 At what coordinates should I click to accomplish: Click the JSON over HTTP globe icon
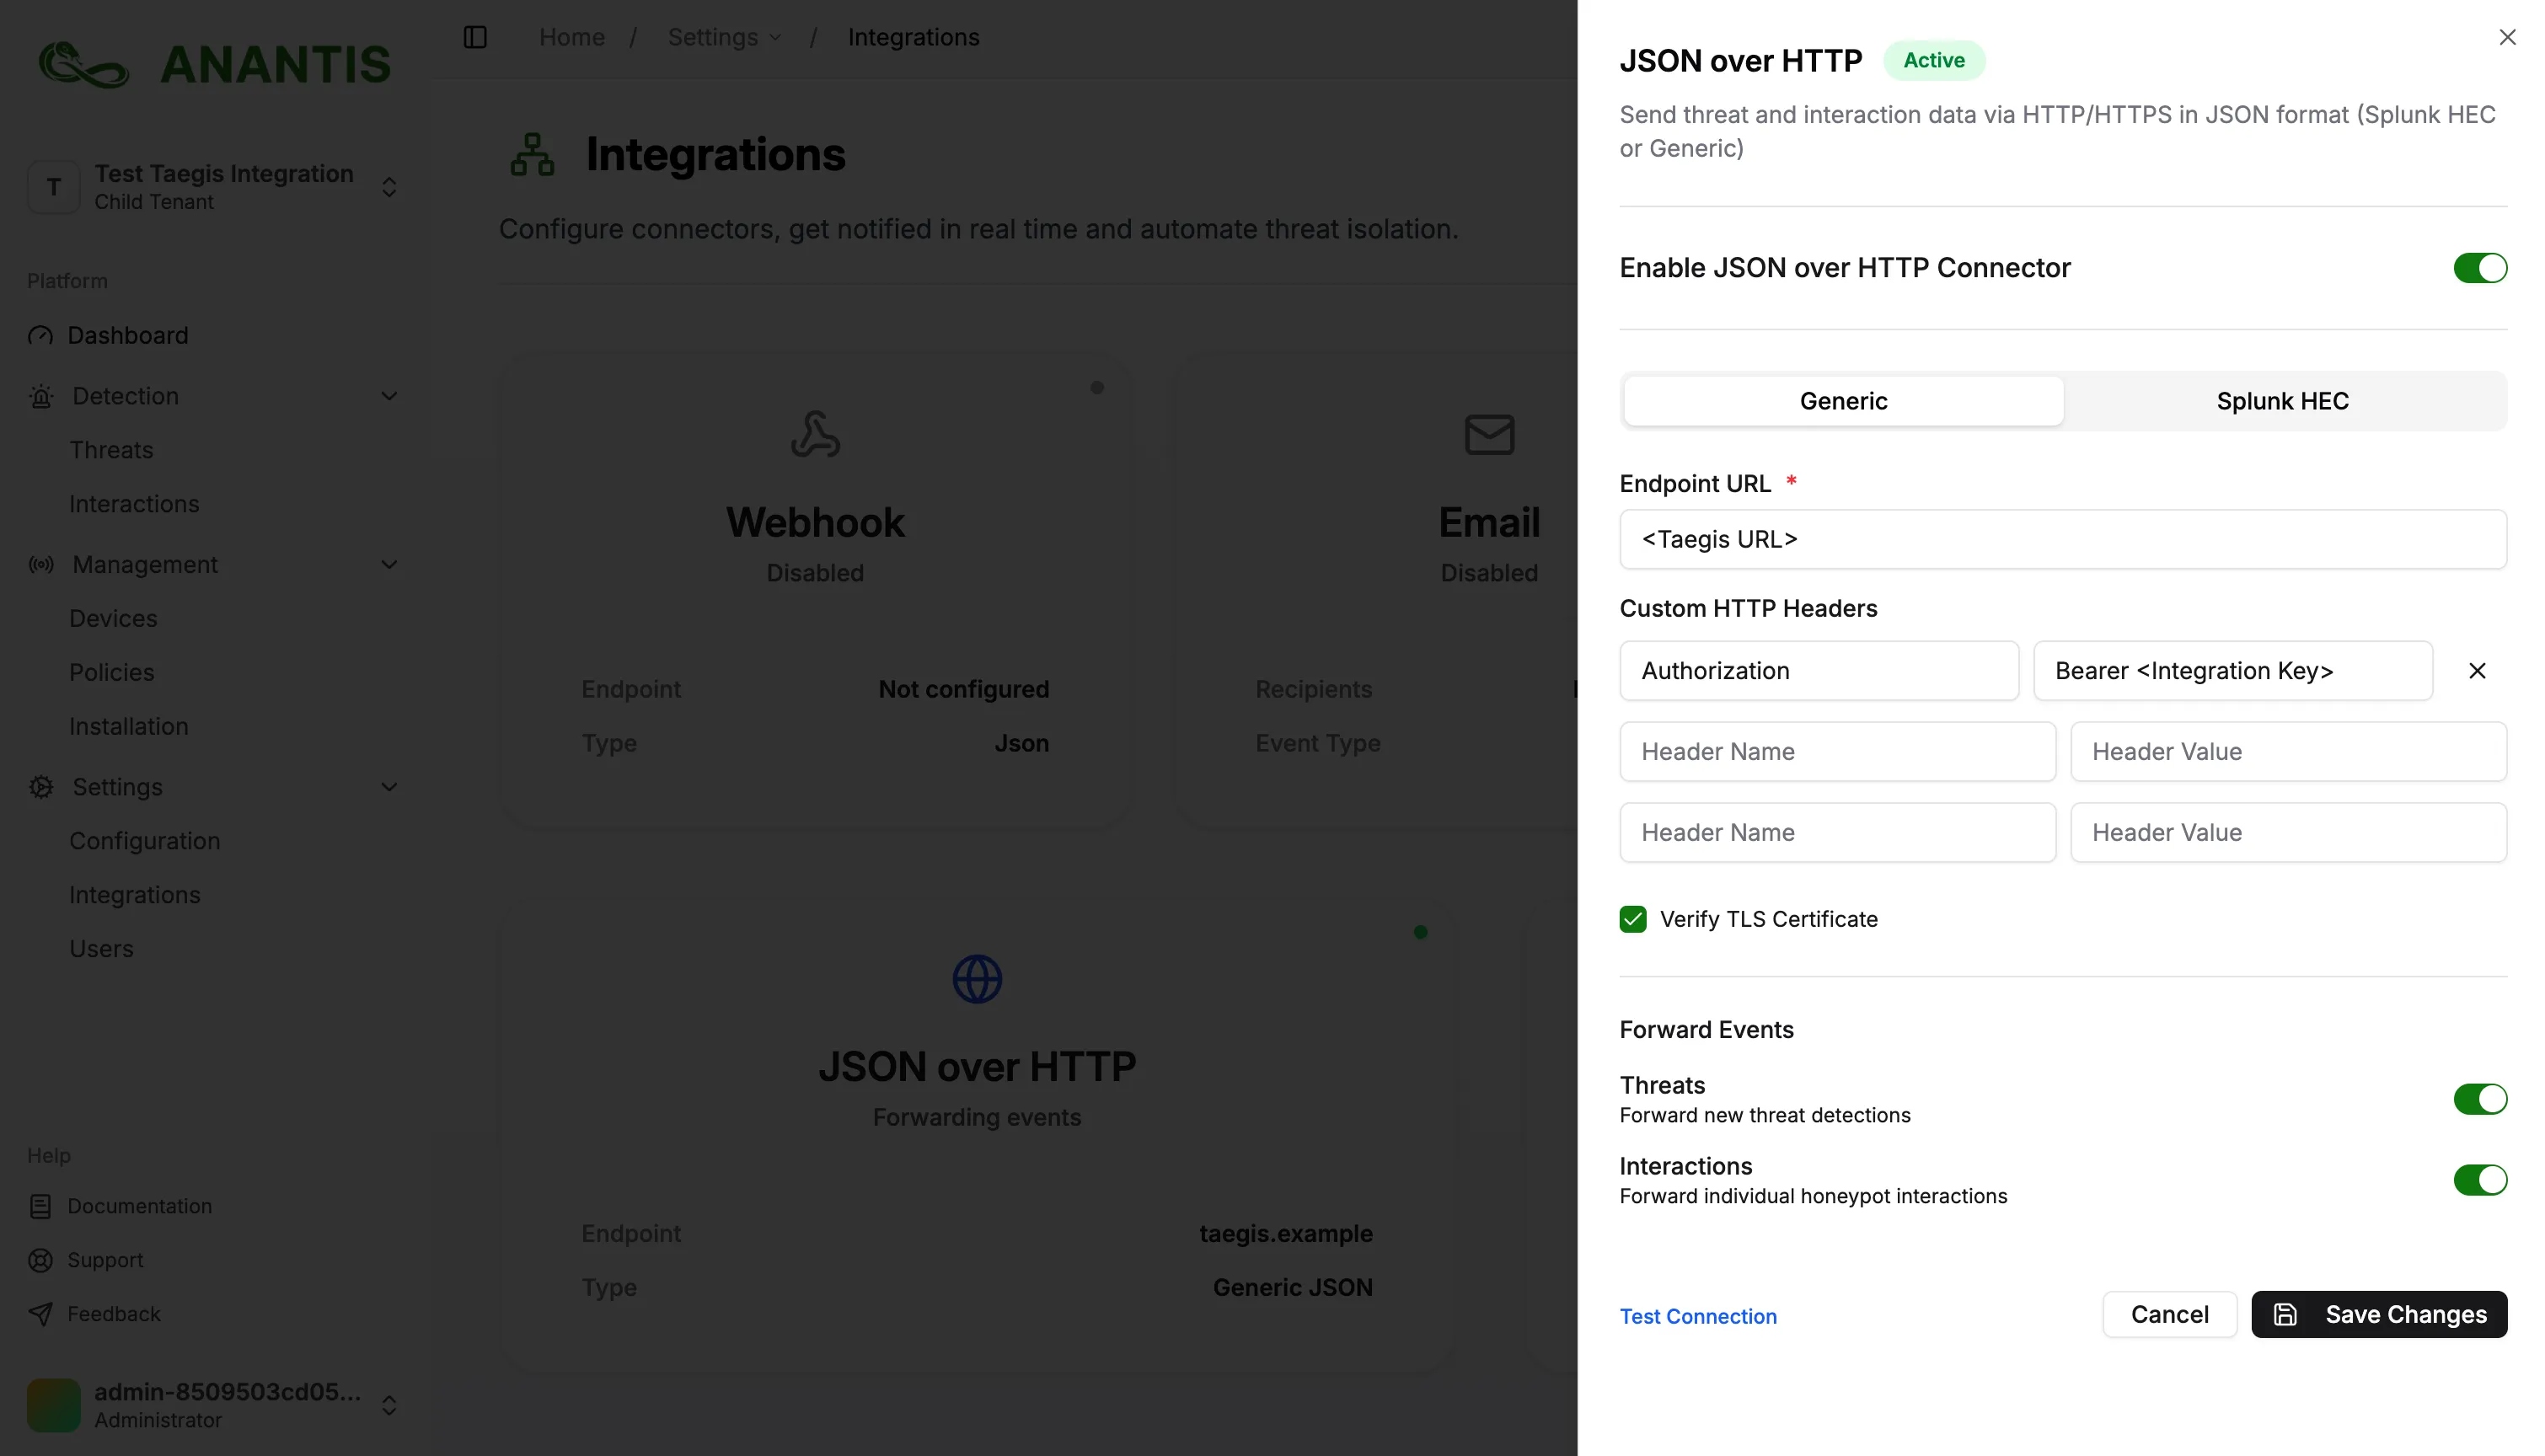coord(976,979)
